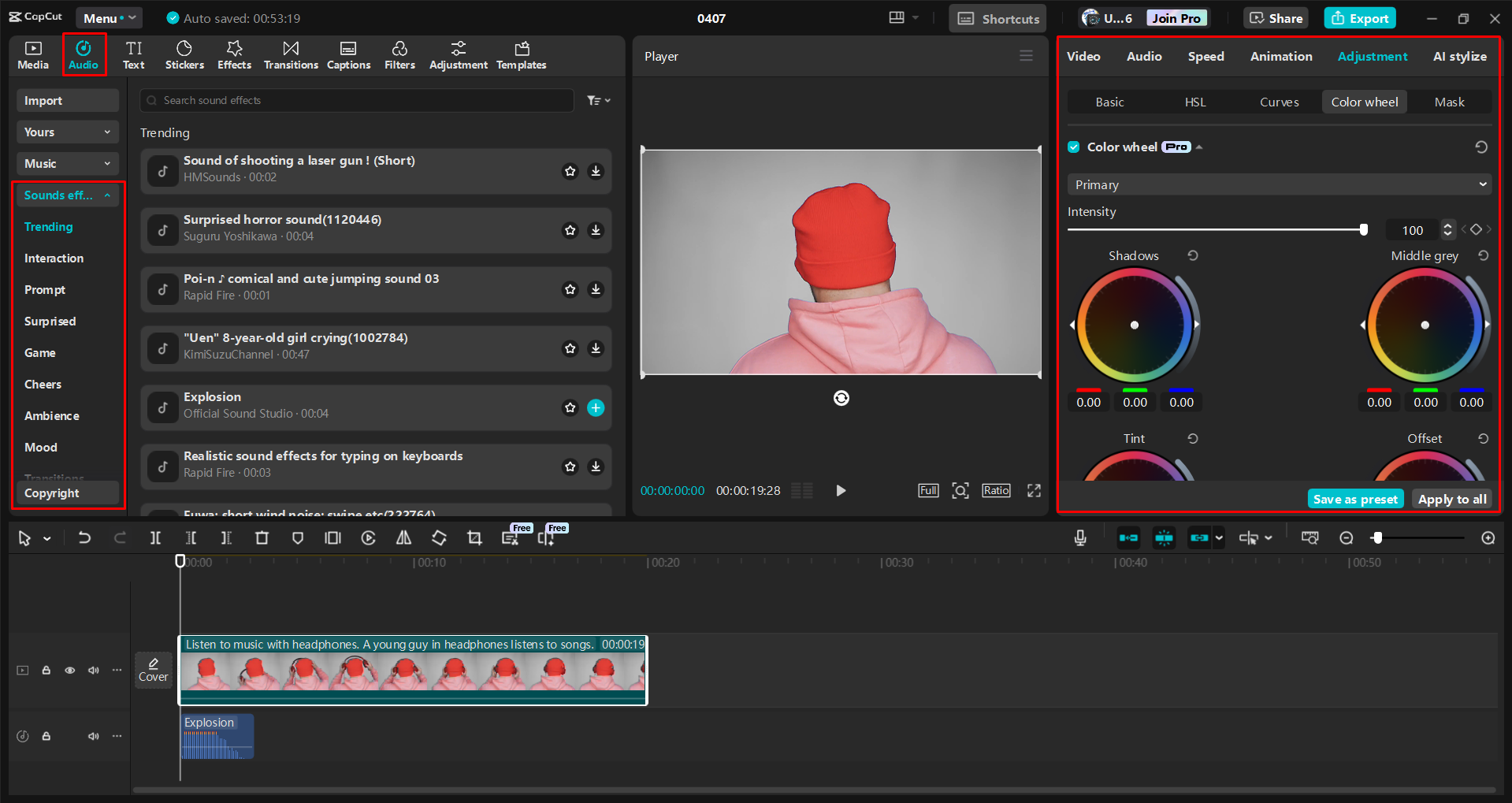Image resolution: width=1512 pixels, height=803 pixels.
Task: Toggle visibility of the main video track
Action: (69, 670)
